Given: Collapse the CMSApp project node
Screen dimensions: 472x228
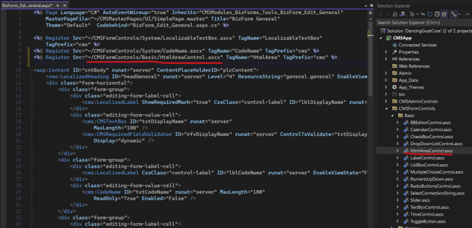Looking at the screenshot, I should [x=381, y=38].
